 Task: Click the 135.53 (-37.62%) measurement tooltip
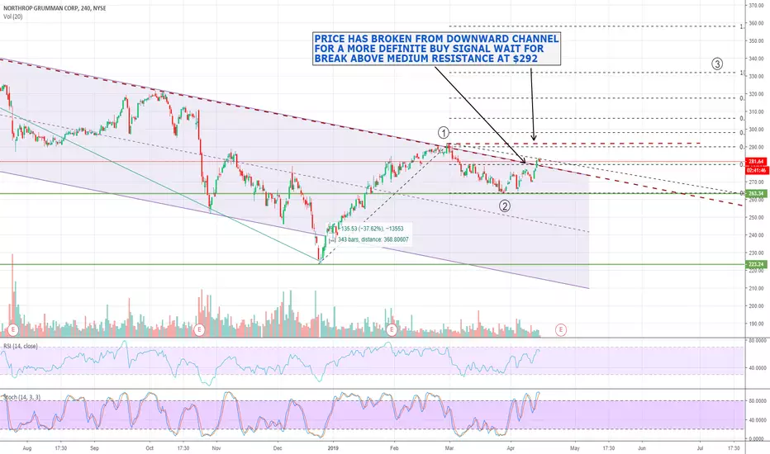pos(372,229)
